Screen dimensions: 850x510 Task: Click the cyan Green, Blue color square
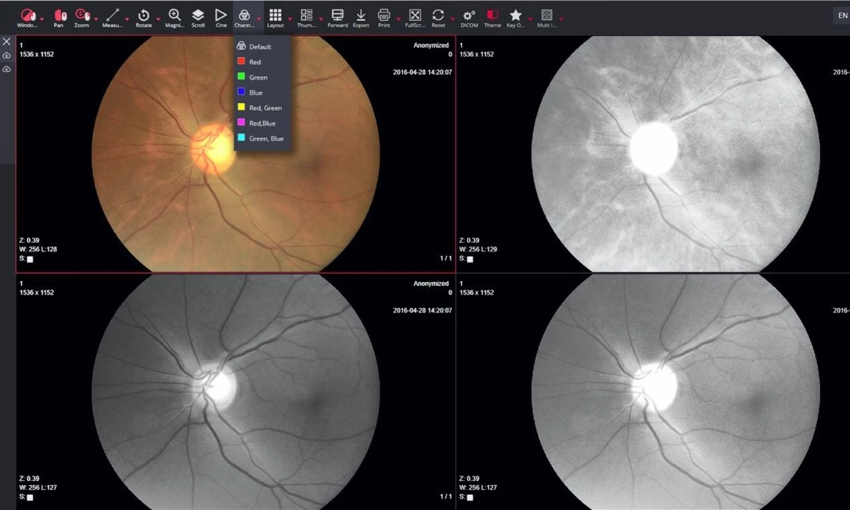tap(241, 138)
